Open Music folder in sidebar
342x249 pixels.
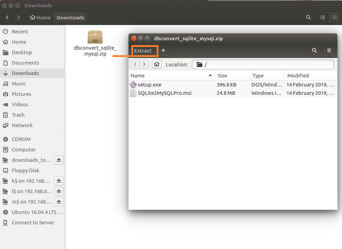(x=32, y=84)
